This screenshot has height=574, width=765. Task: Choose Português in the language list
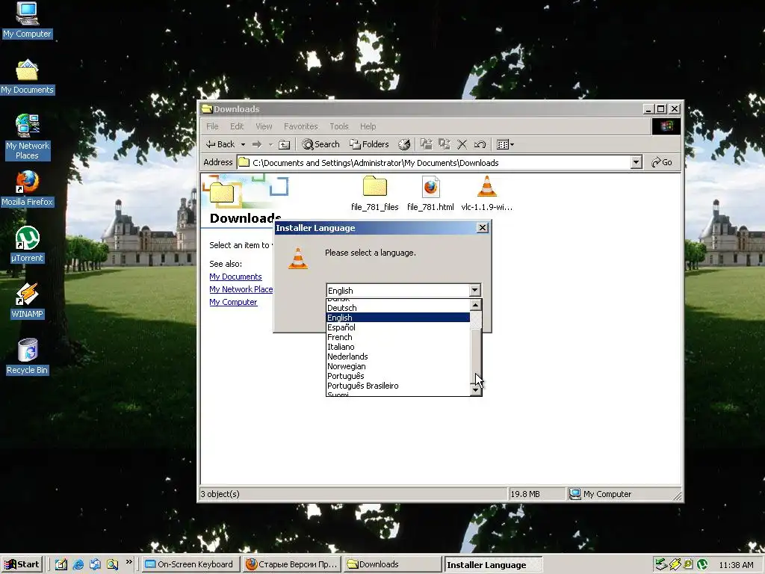397,377
